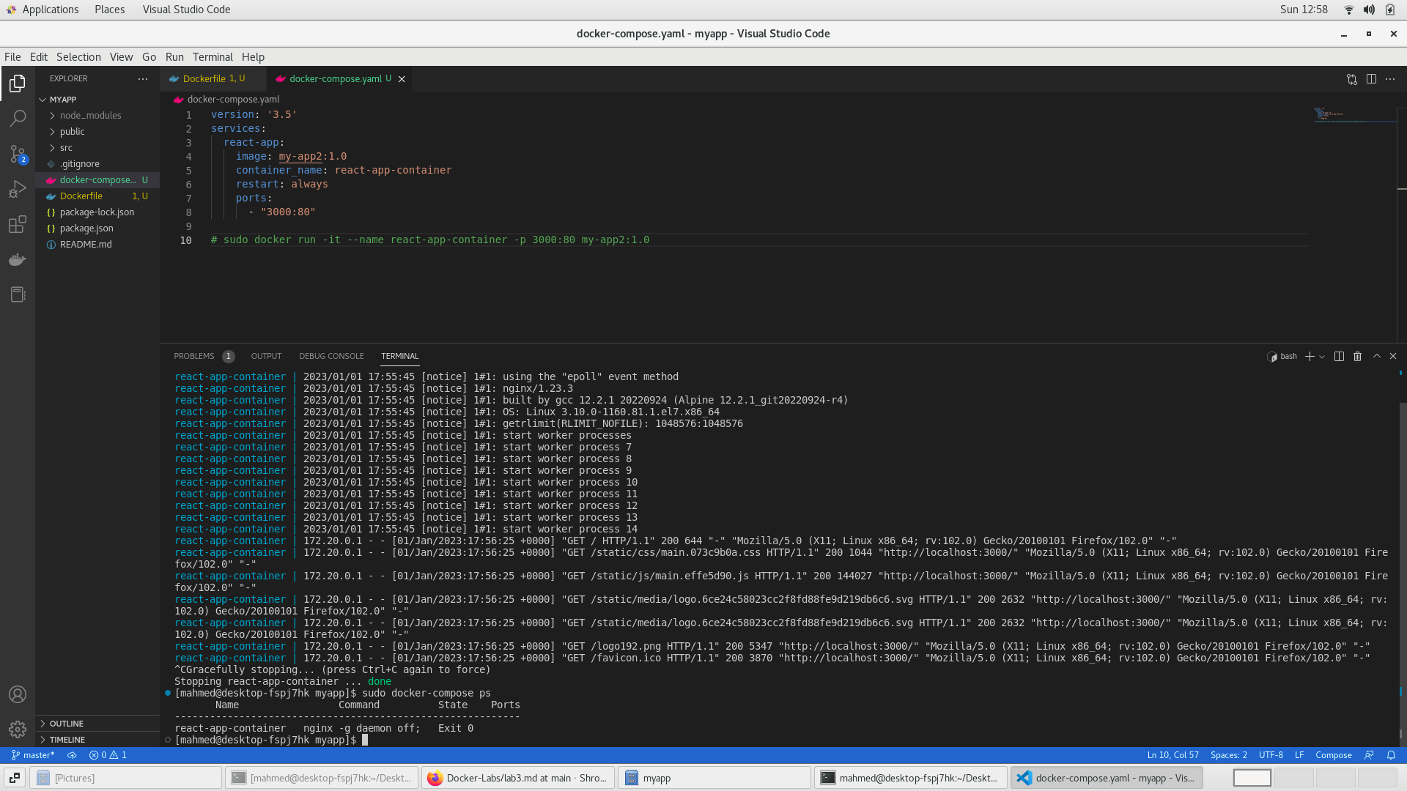The width and height of the screenshot is (1407, 791).
Task: Open the terminal shell selector dropdown
Action: (x=1321, y=357)
